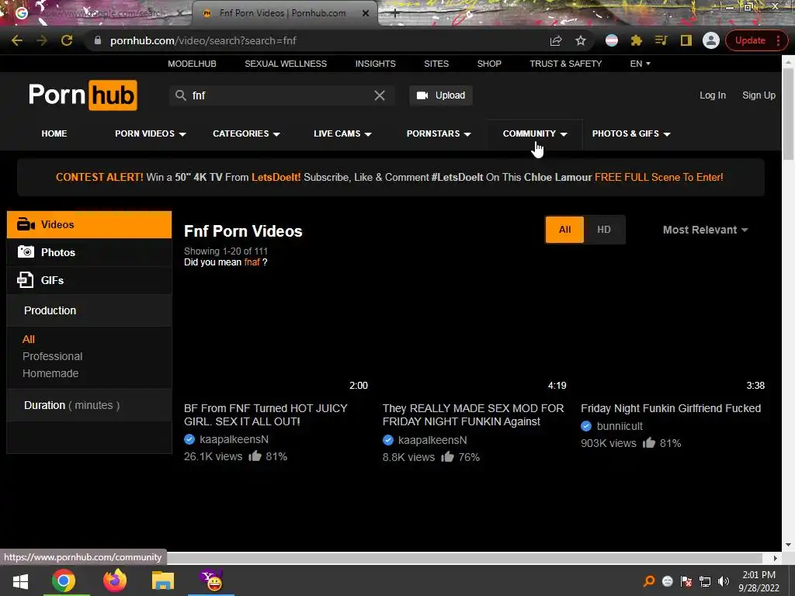Click the GIFs file icon in the sidebar

click(x=25, y=279)
